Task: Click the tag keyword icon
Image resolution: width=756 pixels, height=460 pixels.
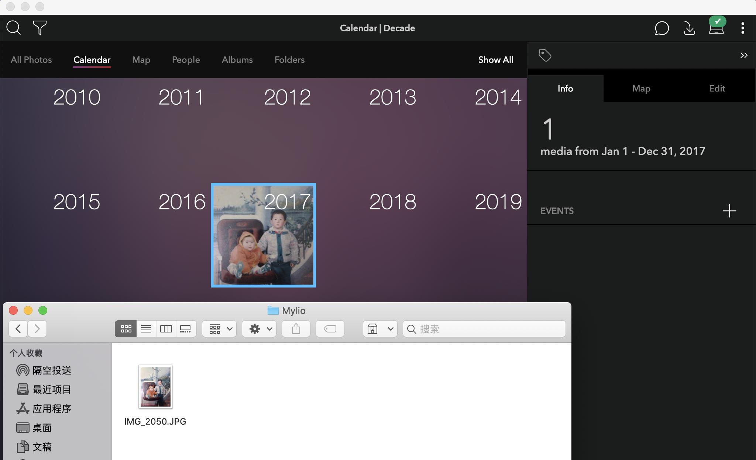Action: point(545,55)
